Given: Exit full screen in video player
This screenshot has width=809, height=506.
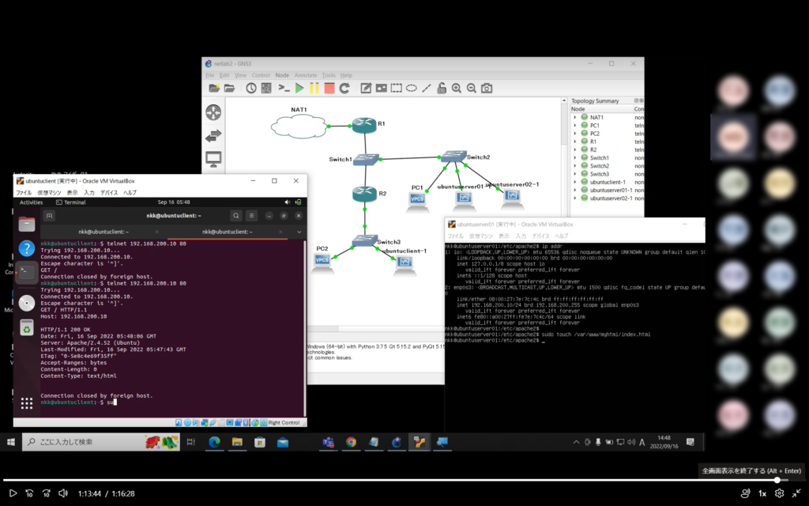Looking at the screenshot, I should 796,493.
